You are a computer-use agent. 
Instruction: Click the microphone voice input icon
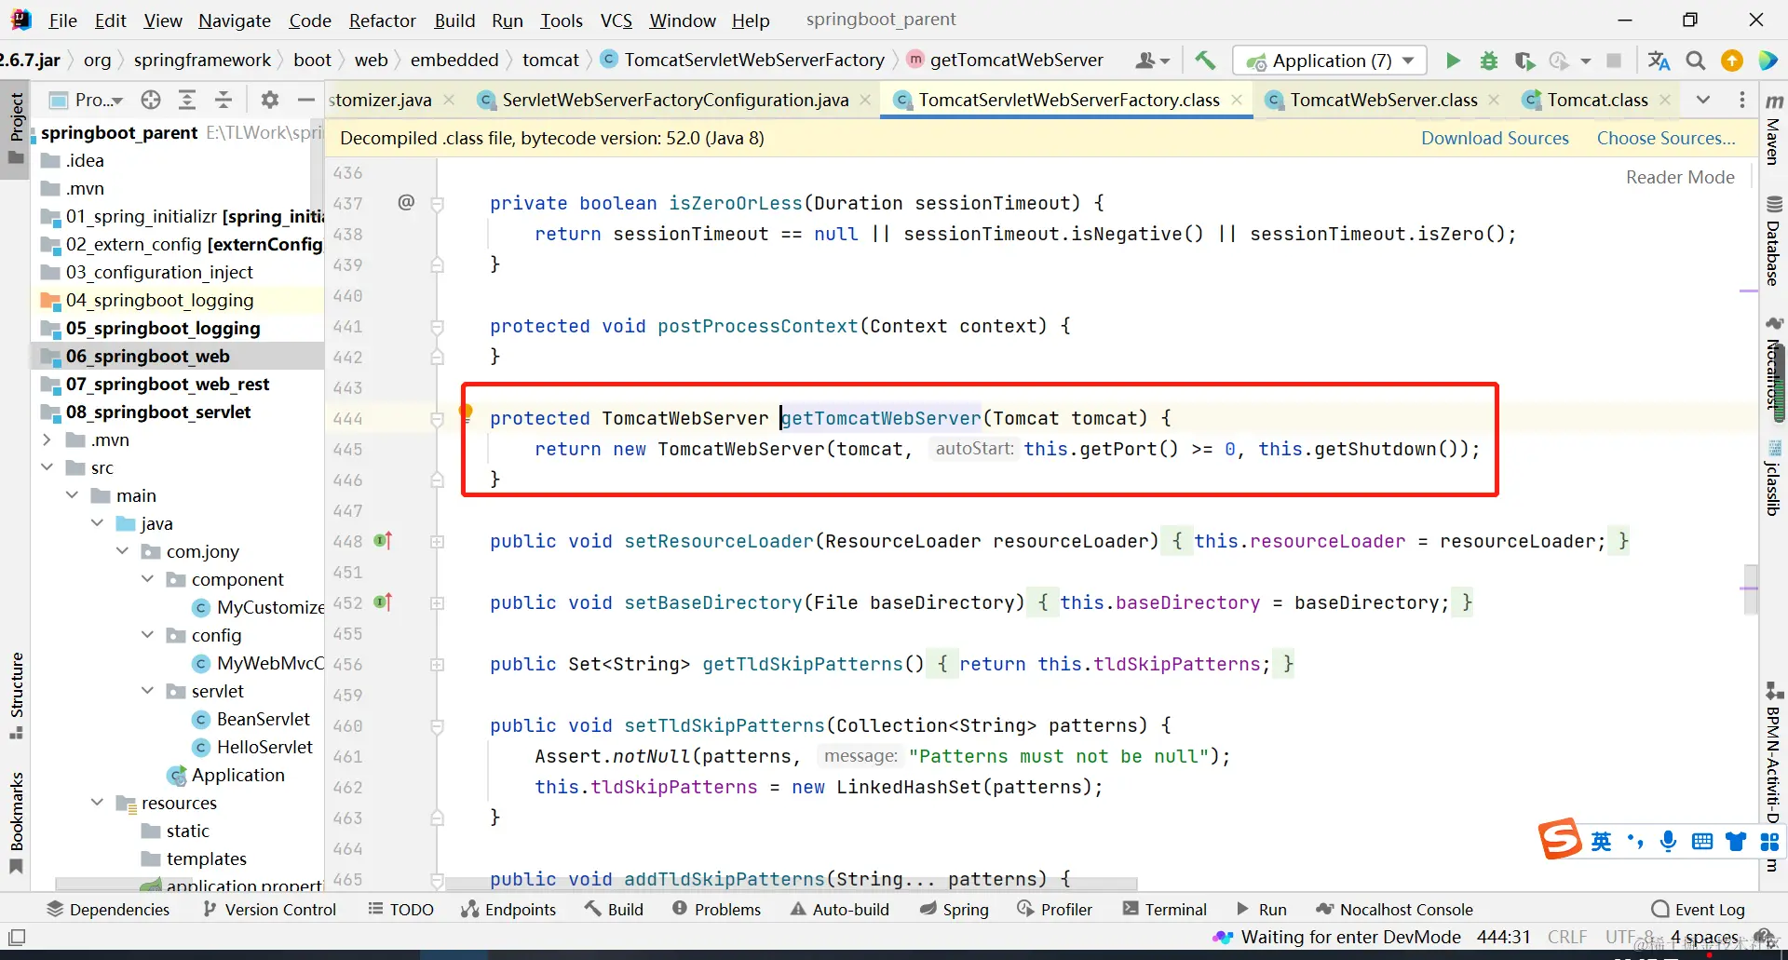coord(1668,842)
